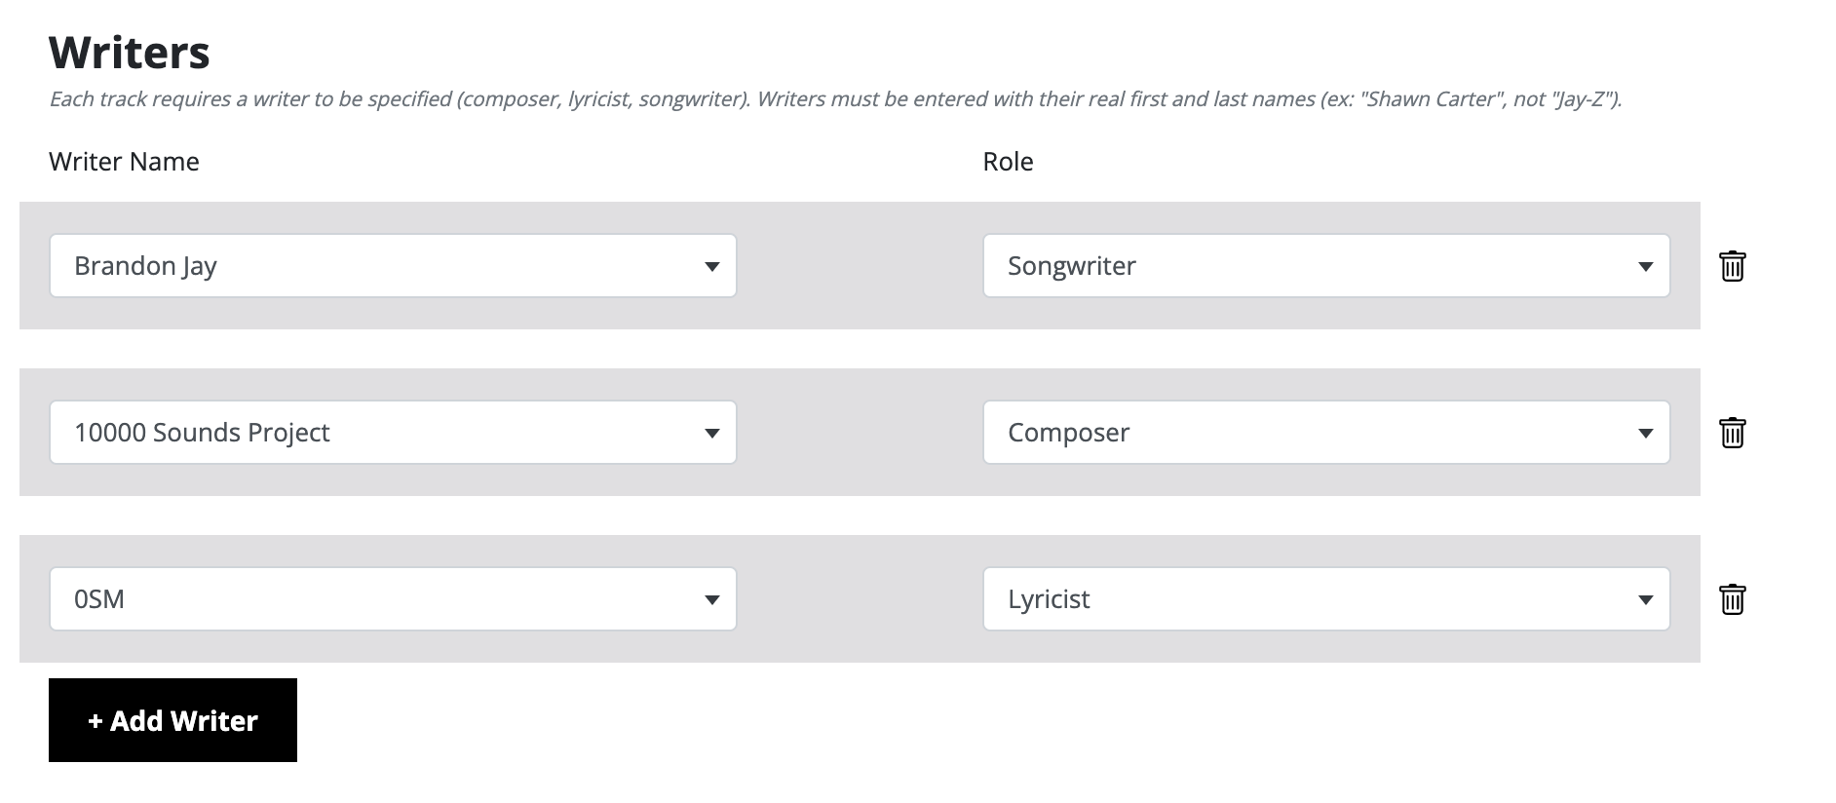Click the arrow on 0SM dropdown

tap(712, 600)
